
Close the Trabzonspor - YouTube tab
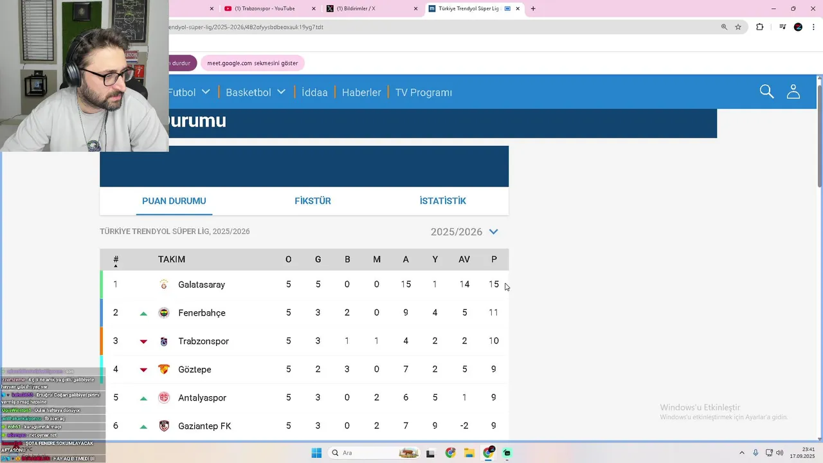(314, 8)
